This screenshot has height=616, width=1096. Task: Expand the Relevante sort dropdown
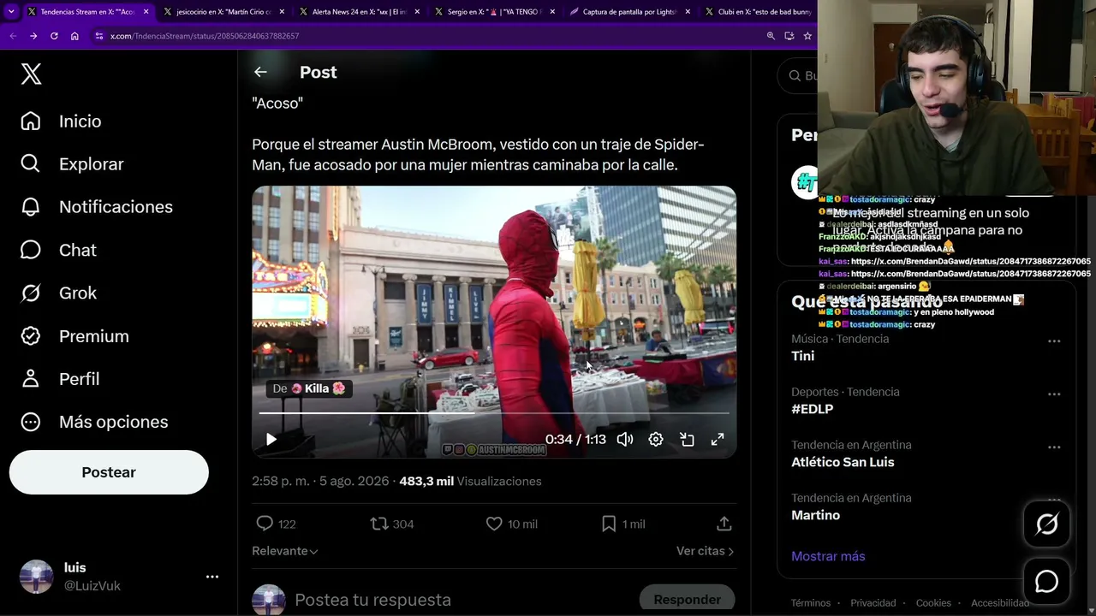pyautogui.click(x=285, y=551)
